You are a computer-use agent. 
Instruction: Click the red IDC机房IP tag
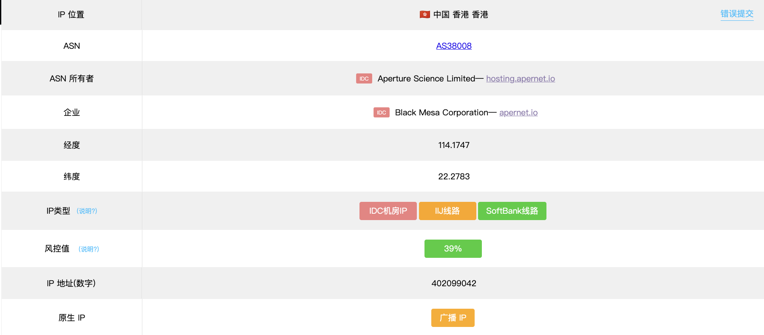pos(388,211)
